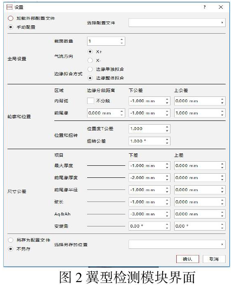231x285 pixels.
Task: Open the 选择配置文件 path selector
Action: click(177, 23)
